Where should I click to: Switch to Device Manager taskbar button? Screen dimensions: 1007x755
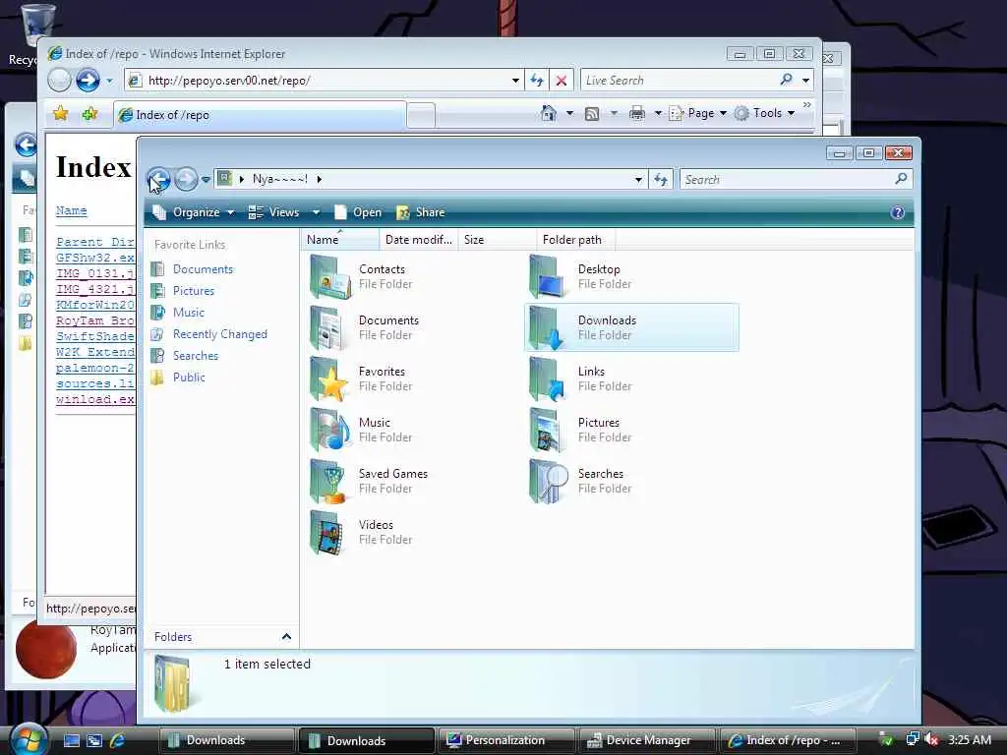[647, 740]
